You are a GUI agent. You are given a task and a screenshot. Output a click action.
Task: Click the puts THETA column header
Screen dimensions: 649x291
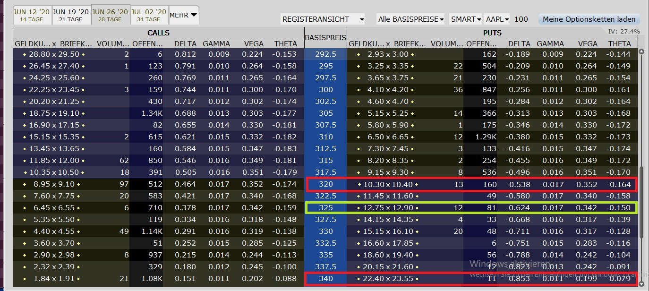click(619, 44)
